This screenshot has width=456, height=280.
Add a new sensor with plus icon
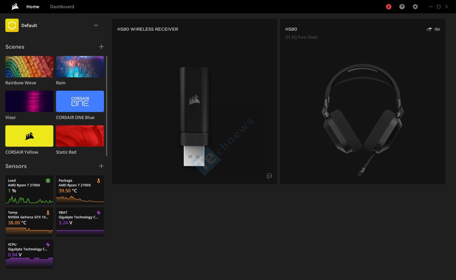[x=101, y=166]
